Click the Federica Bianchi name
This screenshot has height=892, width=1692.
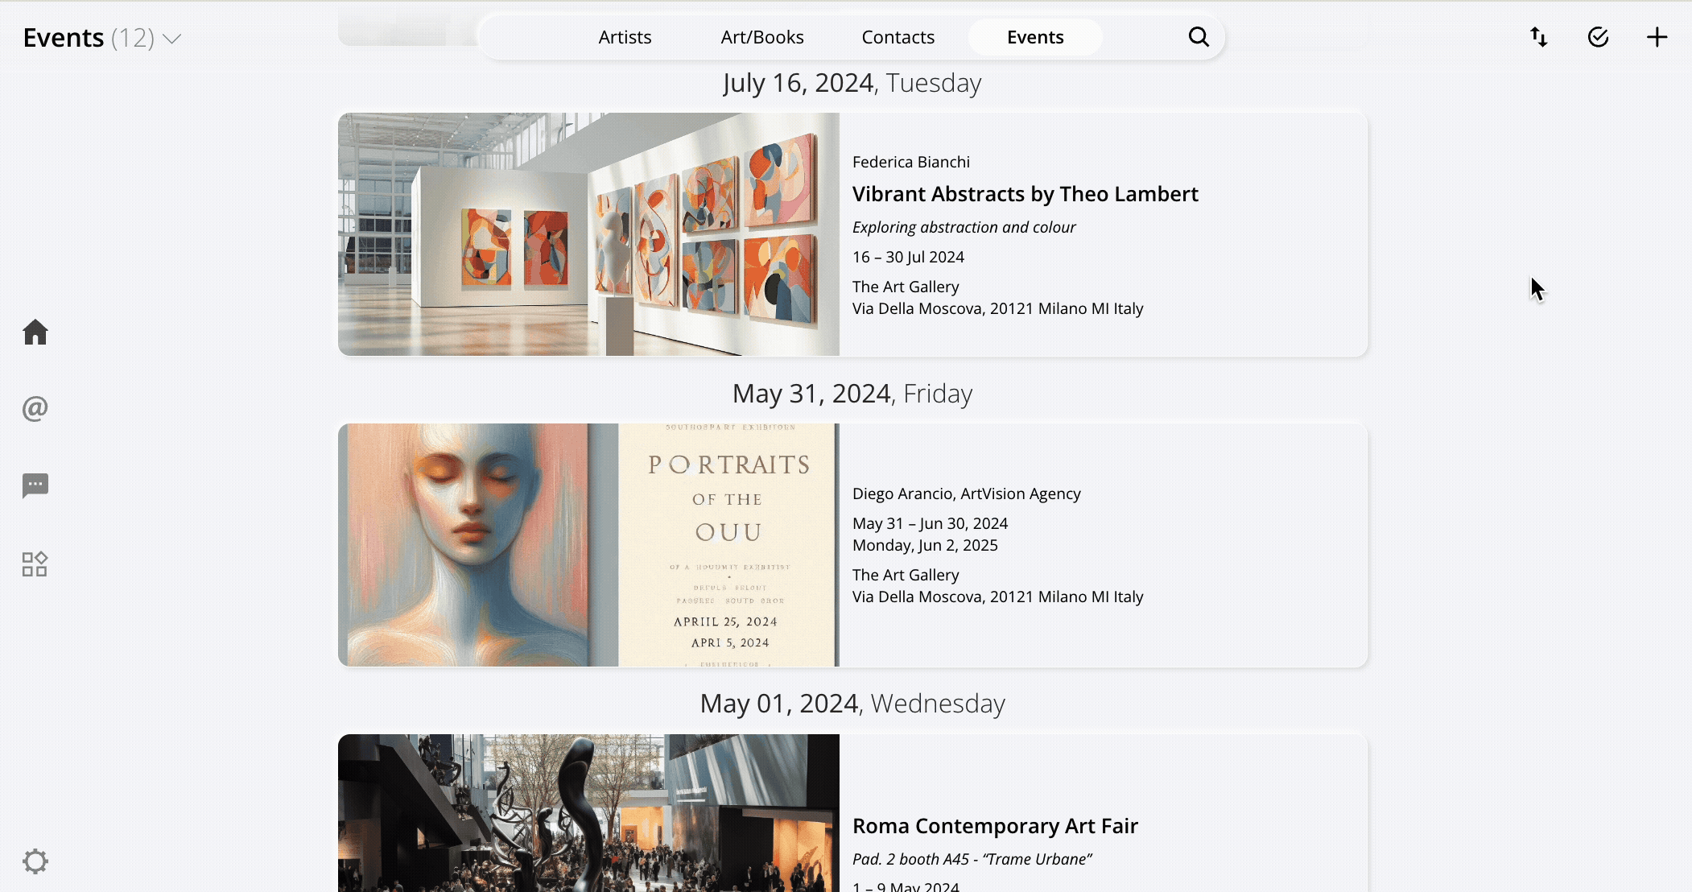click(x=911, y=162)
